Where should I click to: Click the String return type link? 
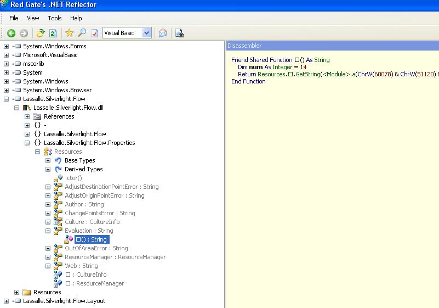(x=322, y=60)
